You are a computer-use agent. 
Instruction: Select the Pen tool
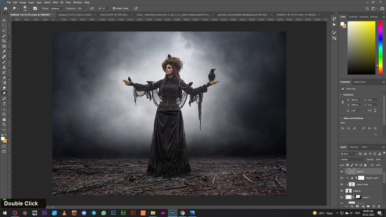[4, 98]
